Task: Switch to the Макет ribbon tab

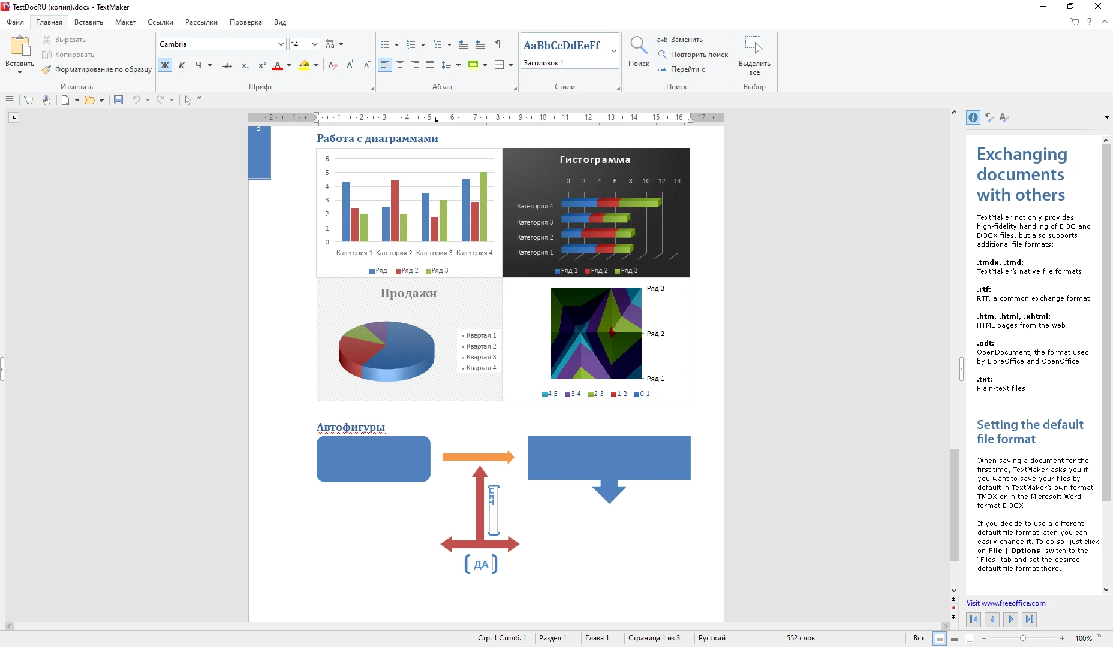Action: pyautogui.click(x=125, y=22)
